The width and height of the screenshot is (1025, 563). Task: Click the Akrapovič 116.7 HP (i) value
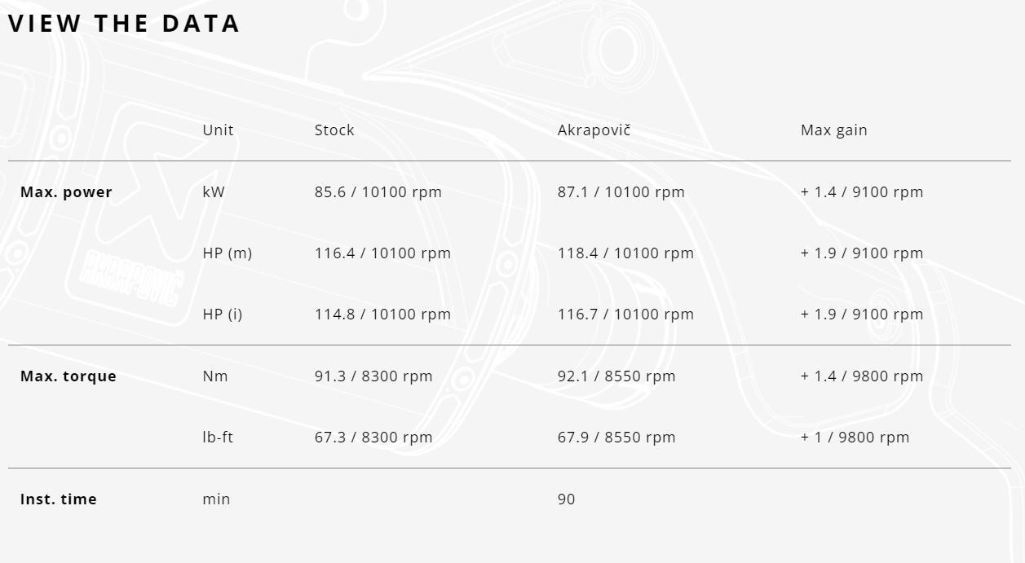625,314
